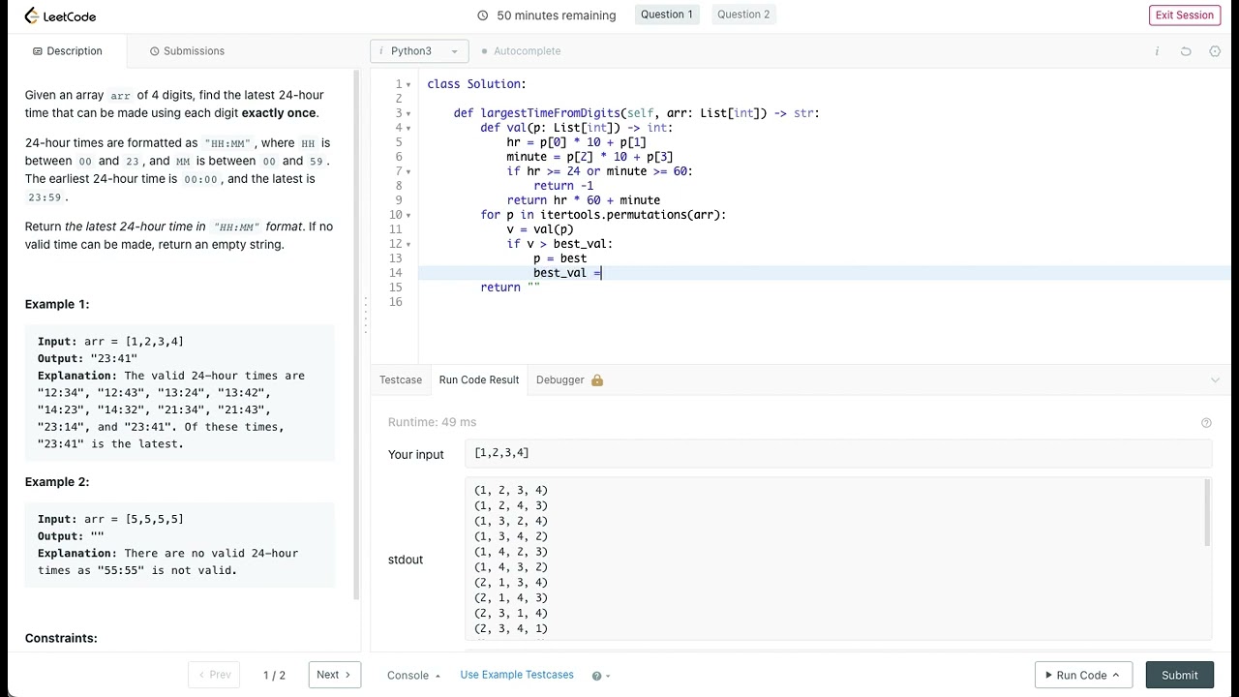1239x697 pixels.
Task: Click the 'Example 2:' heading
Action: click(57, 482)
